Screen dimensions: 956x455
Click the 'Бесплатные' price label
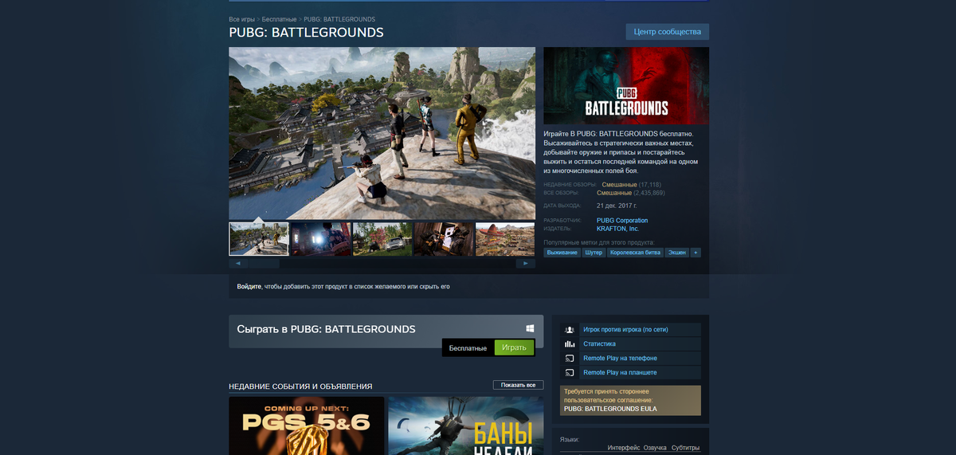[468, 348]
